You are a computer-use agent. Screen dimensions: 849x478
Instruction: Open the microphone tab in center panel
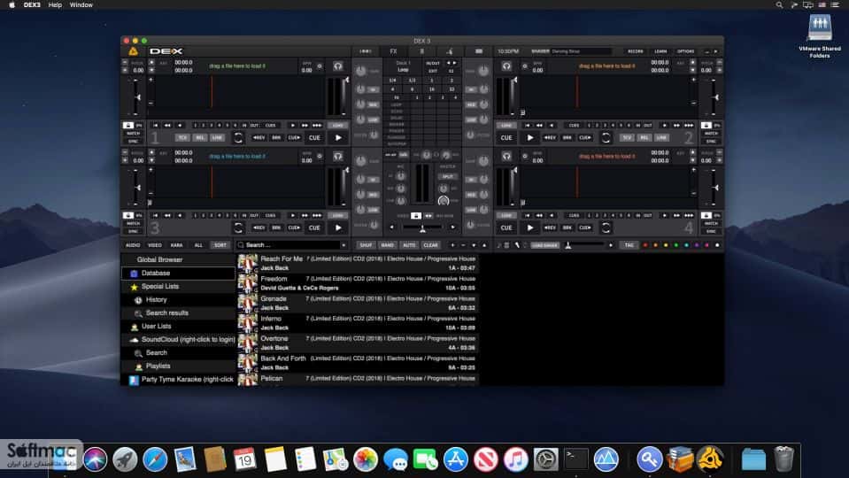point(450,51)
